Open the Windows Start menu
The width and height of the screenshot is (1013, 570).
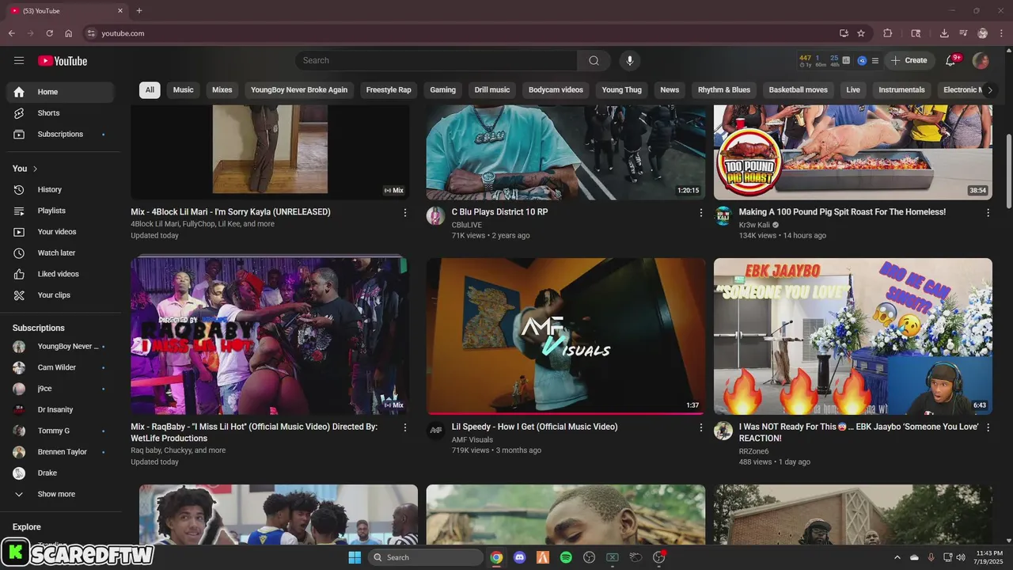pyautogui.click(x=355, y=557)
